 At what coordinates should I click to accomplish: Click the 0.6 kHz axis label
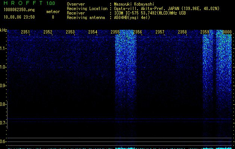(3, 142)
